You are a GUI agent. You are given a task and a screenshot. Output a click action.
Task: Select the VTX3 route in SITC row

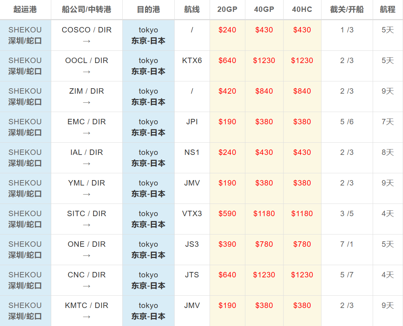192,214
